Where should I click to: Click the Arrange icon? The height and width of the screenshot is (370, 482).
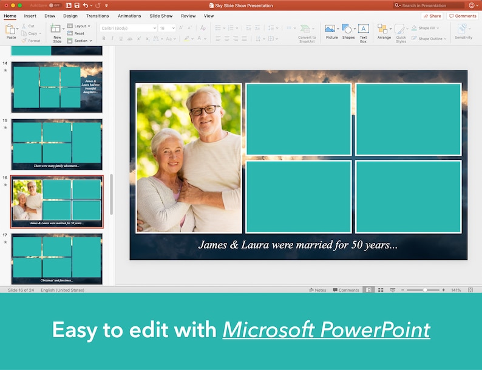[382, 29]
